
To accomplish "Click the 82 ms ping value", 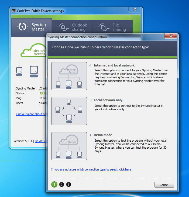I will (42, 98).
